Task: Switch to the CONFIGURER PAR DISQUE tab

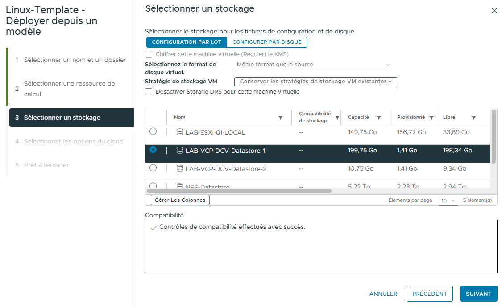Action: (x=267, y=42)
